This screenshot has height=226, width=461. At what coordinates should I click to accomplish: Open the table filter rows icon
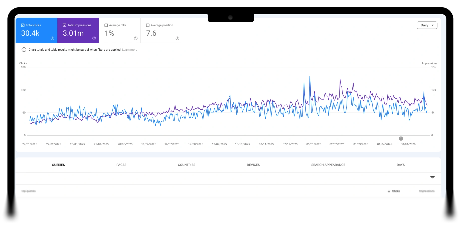tap(432, 178)
